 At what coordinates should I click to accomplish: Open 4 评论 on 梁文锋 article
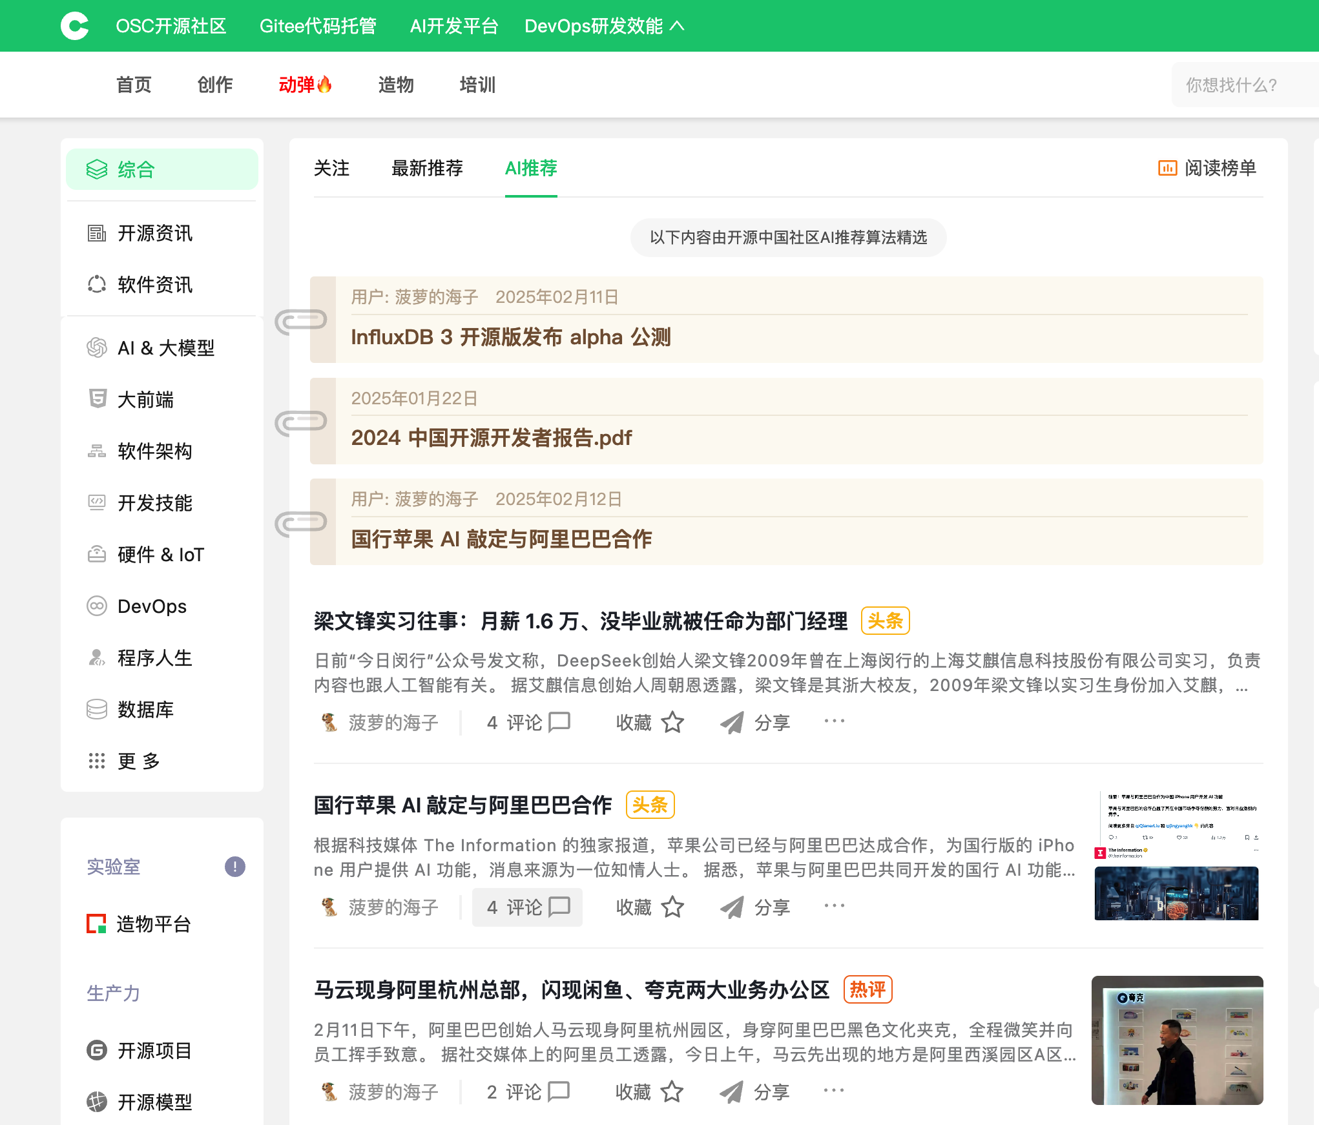[528, 722]
